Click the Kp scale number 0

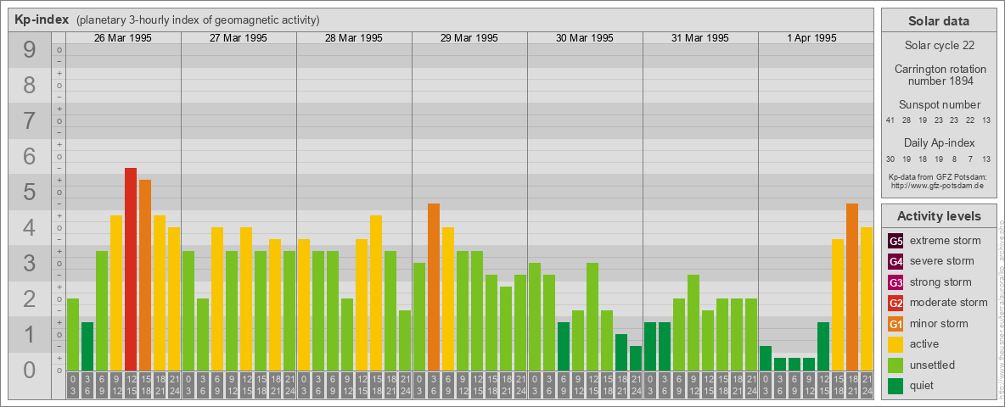[30, 369]
